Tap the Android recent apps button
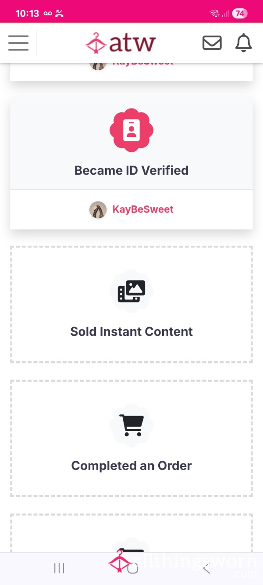Screen dimensions: 263x585 [x=59, y=569]
